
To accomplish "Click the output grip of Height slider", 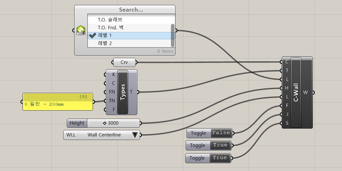I will [140, 123].
